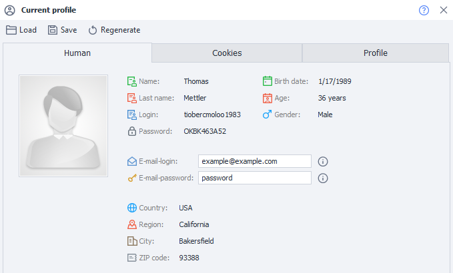Click the password value OKBK463A52
Screen dimensions: 453x273
coord(205,131)
